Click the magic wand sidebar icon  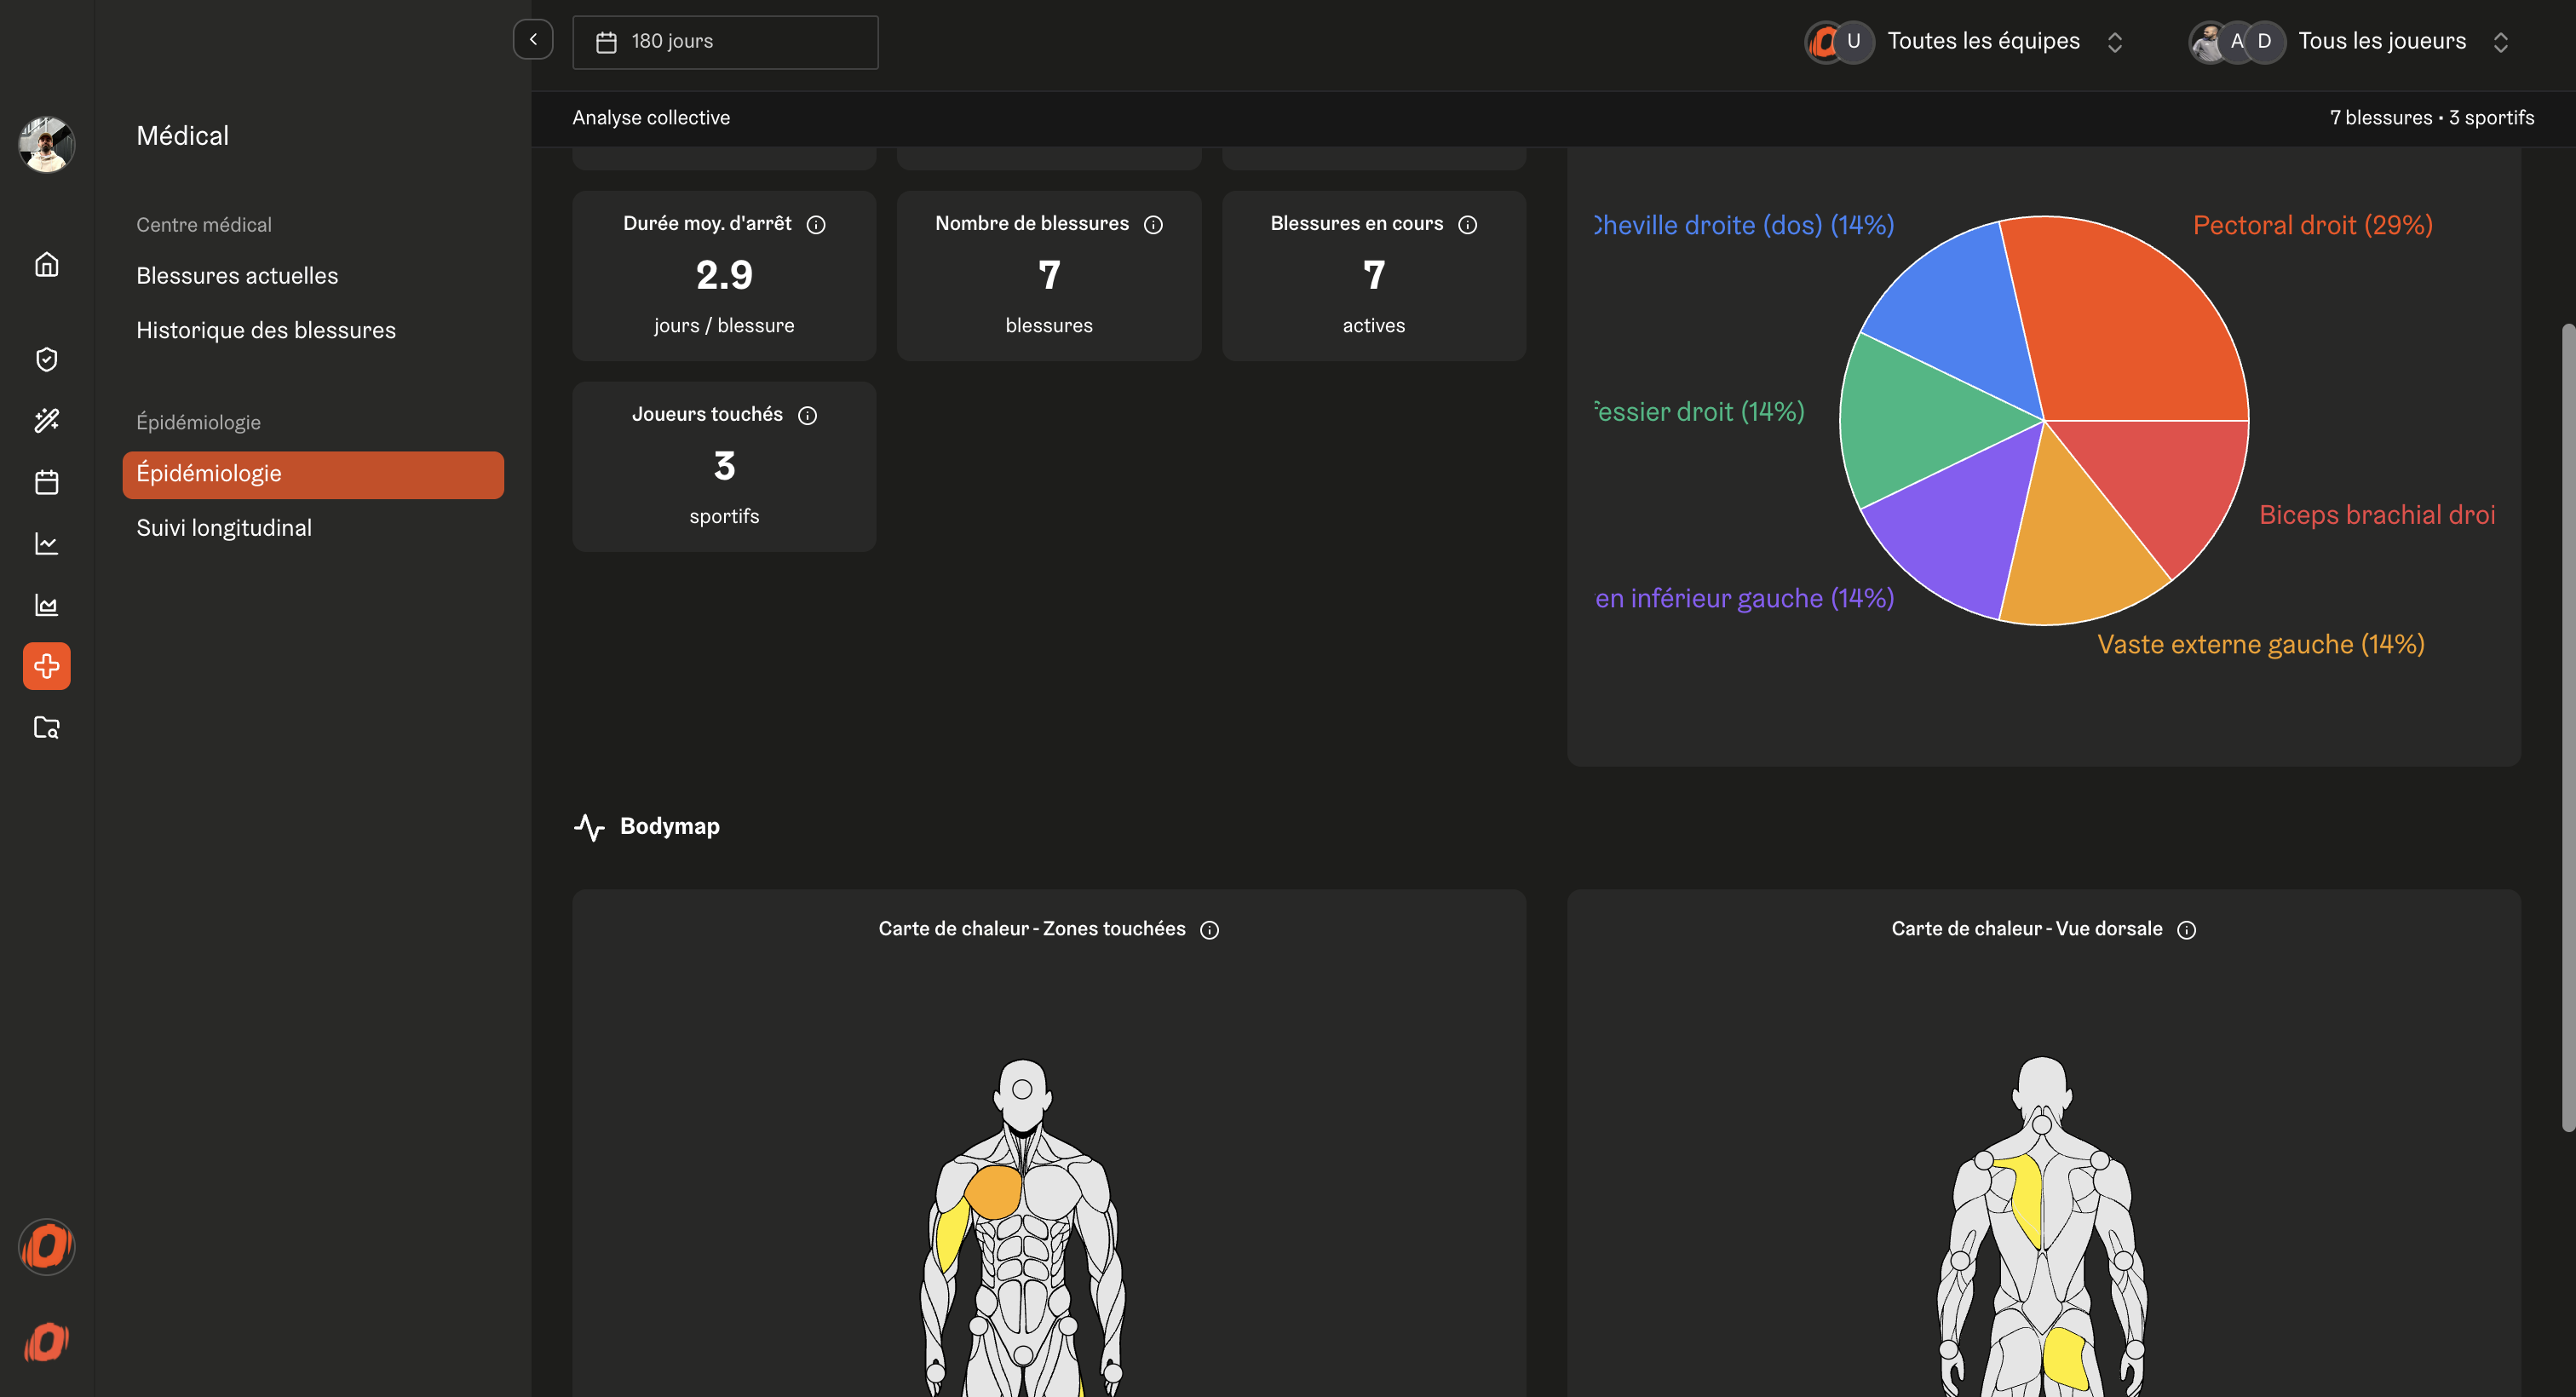46,420
